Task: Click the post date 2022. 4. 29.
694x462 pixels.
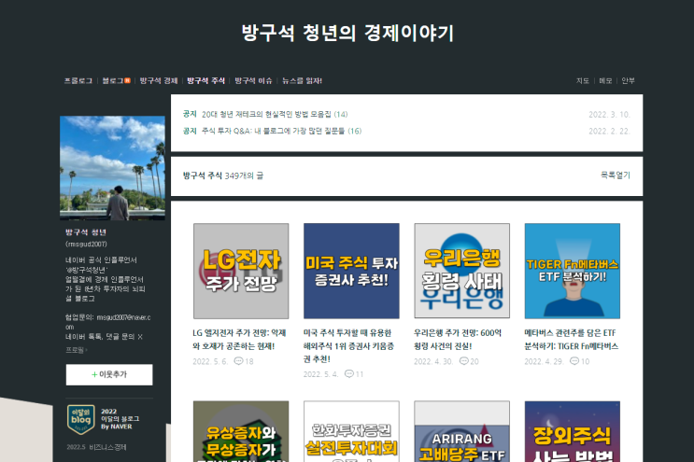Action: [544, 361]
